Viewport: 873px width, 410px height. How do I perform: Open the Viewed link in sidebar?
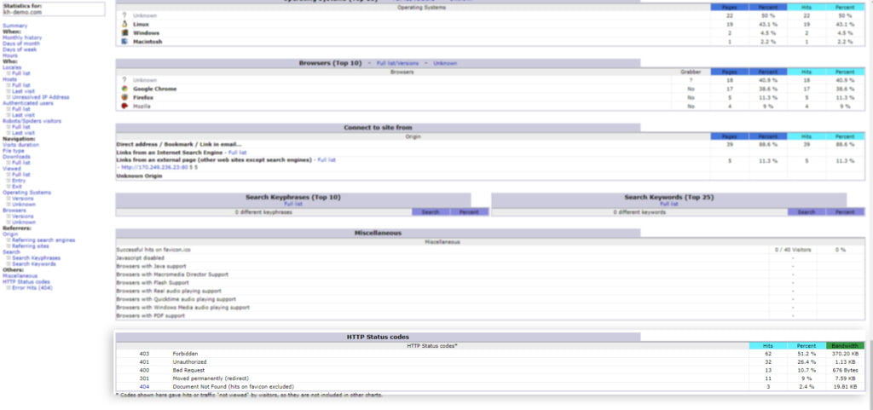[x=12, y=169]
